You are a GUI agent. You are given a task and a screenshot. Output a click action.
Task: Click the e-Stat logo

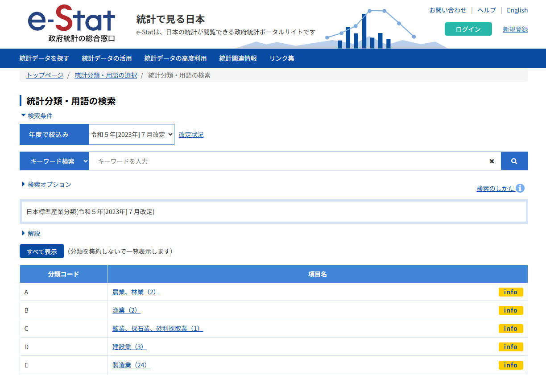coord(71,23)
